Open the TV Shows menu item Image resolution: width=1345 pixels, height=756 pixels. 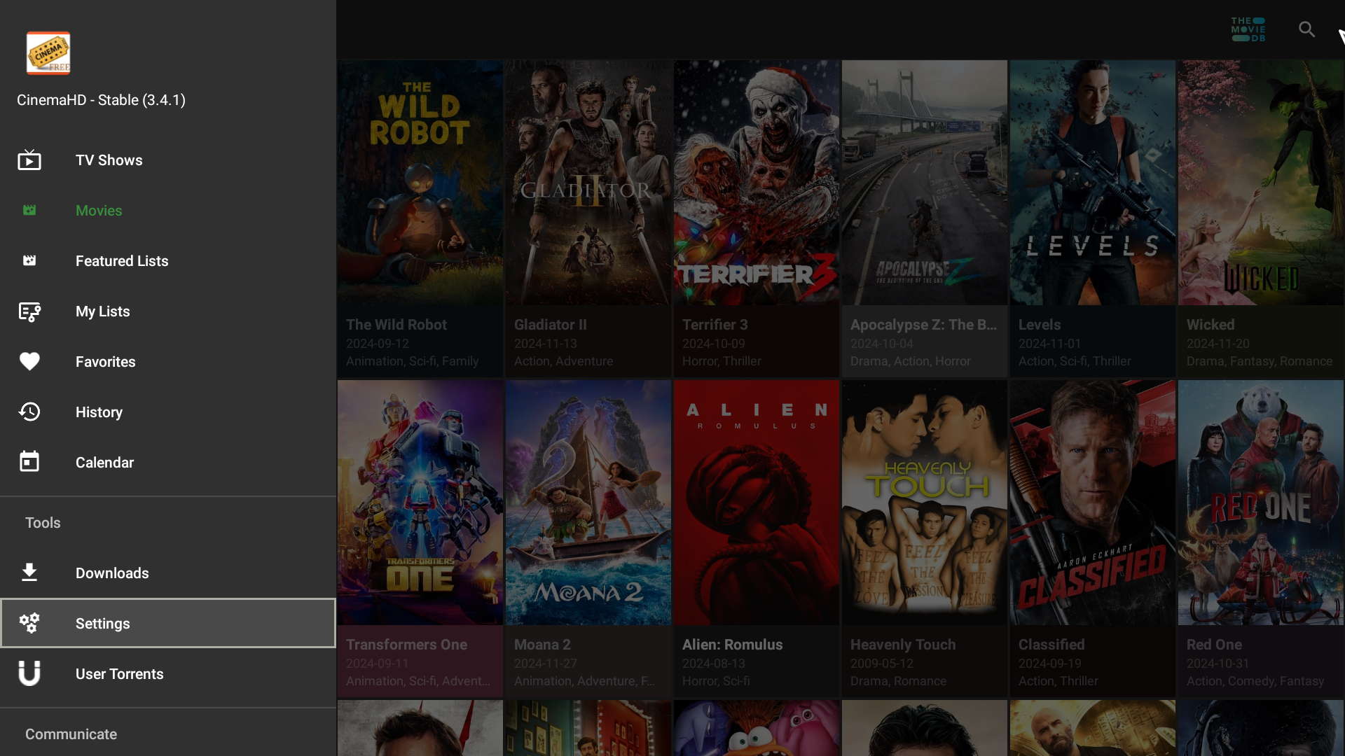168,160
